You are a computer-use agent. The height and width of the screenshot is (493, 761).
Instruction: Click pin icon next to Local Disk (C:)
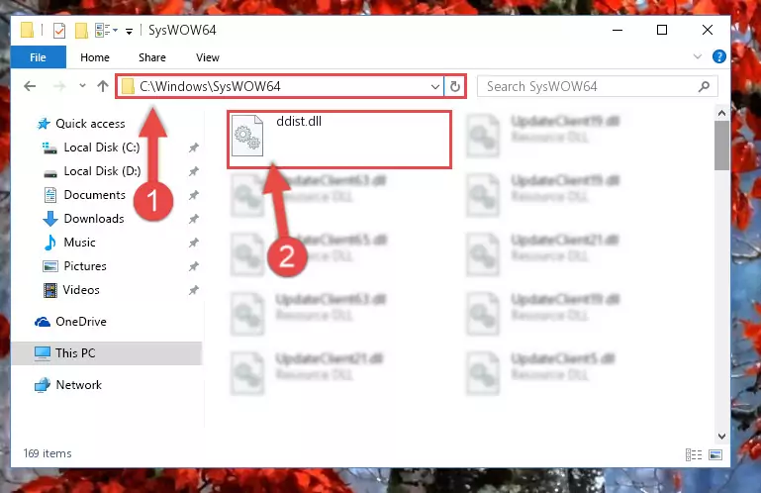tap(194, 148)
